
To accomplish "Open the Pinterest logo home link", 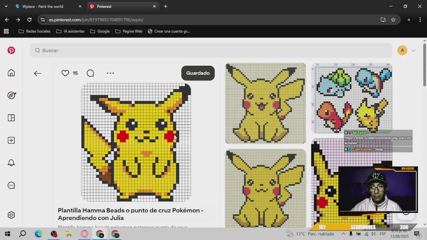I will coord(11,50).
